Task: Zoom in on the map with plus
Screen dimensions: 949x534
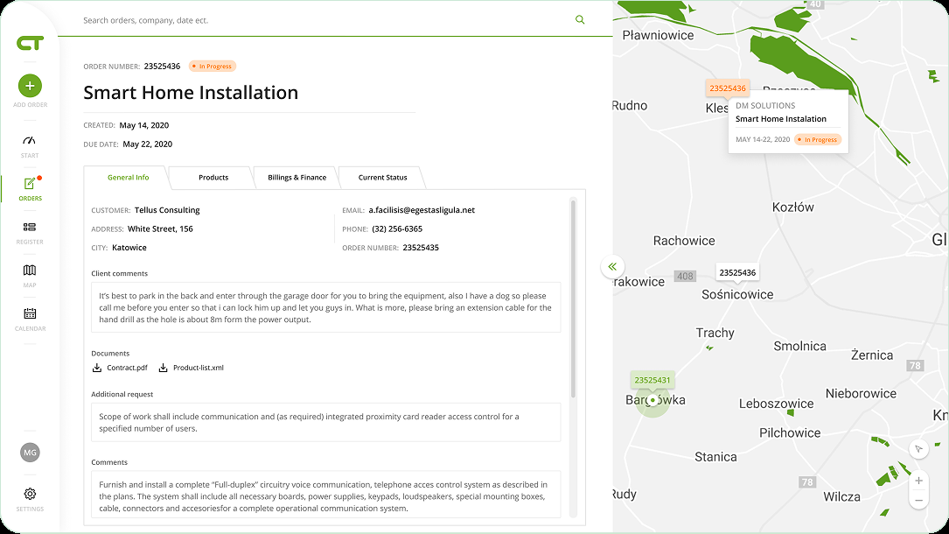Action: [918, 481]
